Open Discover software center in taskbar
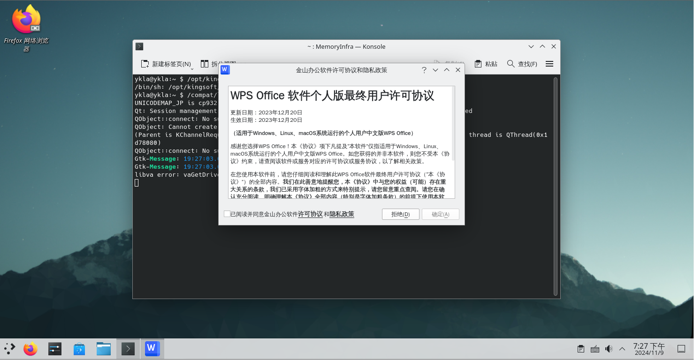Screen dimensions: 694x360 tap(79, 349)
